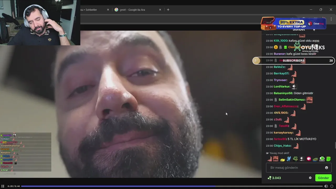Image resolution: width=336 pixels, height=189 pixels.
Task: Insert the volume speaker emote from quick bar
Action: click(x=302, y=159)
